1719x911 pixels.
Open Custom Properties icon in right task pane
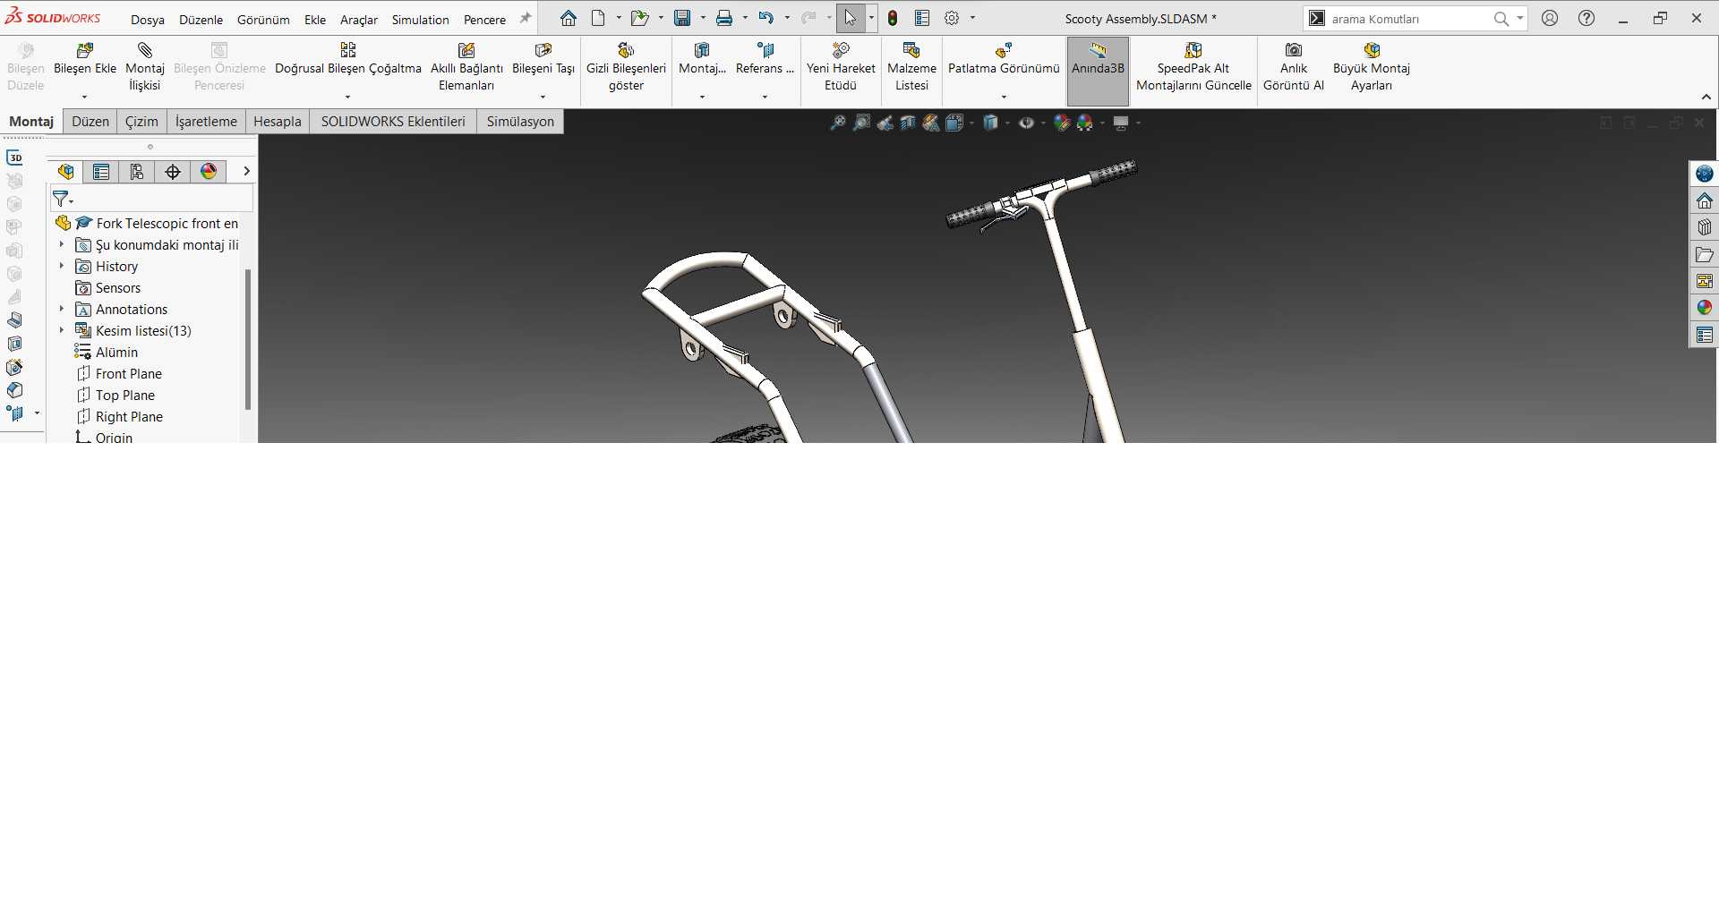point(1705,335)
